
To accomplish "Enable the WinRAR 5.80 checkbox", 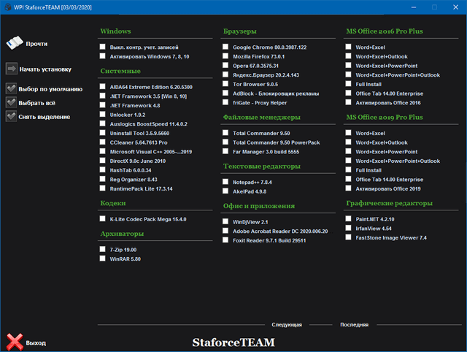I will pos(102,259).
